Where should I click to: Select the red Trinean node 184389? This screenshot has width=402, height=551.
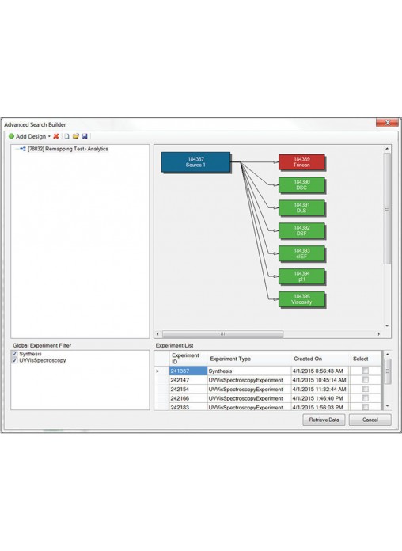[x=301, y=161]
